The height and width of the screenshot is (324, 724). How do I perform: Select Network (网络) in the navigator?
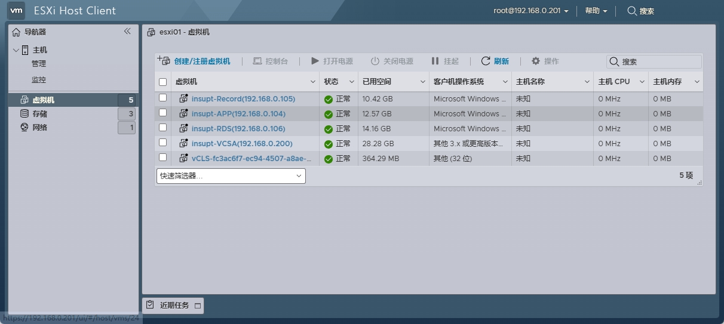(39, 127)
